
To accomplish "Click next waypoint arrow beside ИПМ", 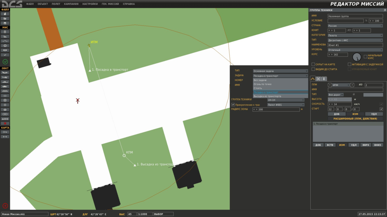I will click(352, 85).
